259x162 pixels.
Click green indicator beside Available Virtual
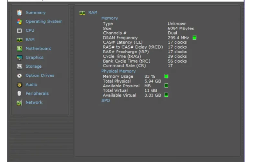click(166, 95)
